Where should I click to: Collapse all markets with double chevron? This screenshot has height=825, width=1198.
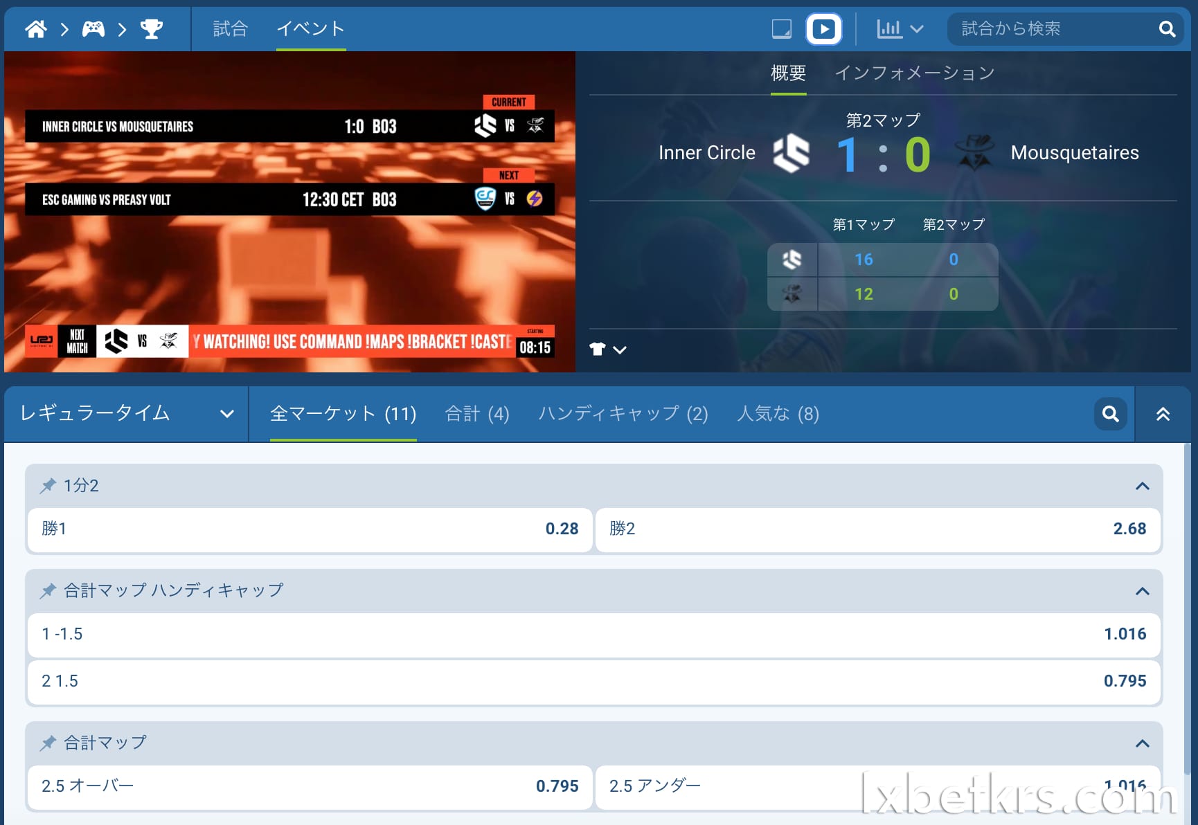pyautogui.click(x=1163, y=414)
